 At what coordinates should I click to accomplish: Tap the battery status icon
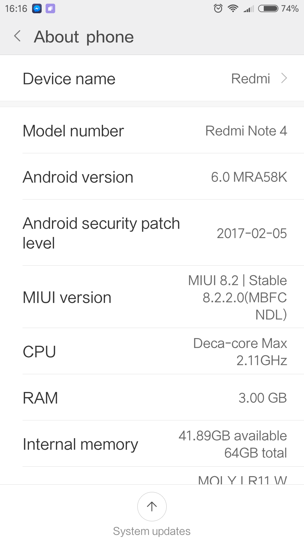[x=268, y=8]
